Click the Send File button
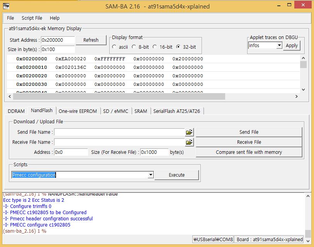 coord(249,132)
